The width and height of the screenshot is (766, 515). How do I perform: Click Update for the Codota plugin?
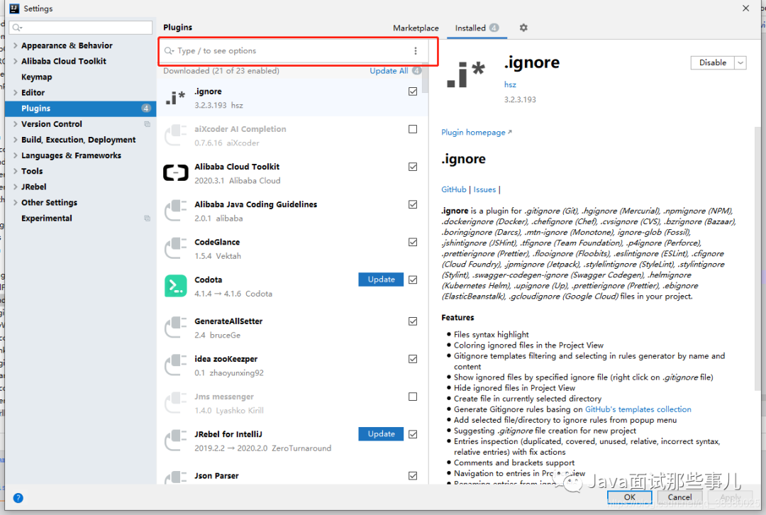[x=380, y=279]
